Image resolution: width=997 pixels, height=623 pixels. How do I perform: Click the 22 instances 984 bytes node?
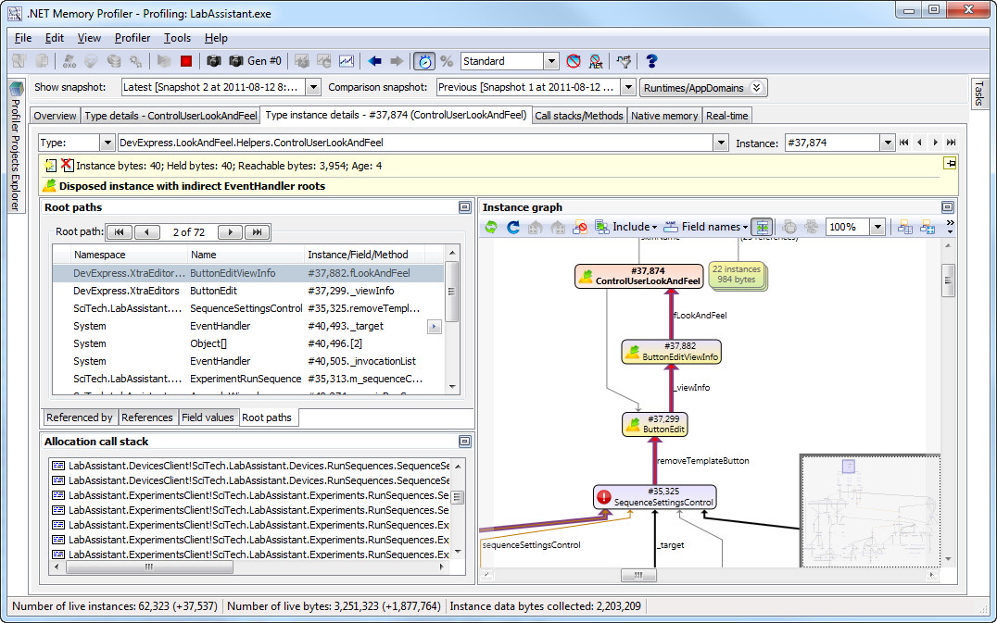(x=737, y=274)
